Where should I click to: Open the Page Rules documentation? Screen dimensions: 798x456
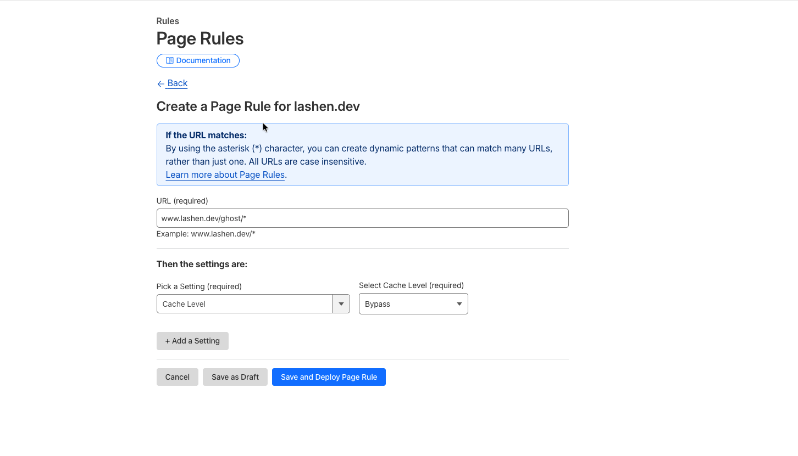click(x=198, y=60)
